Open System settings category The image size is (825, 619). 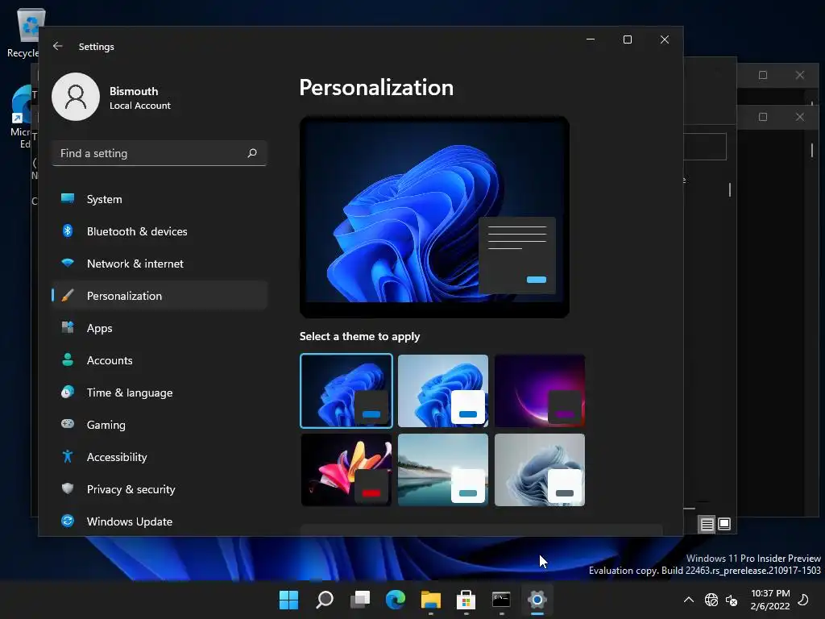(160, 199)
